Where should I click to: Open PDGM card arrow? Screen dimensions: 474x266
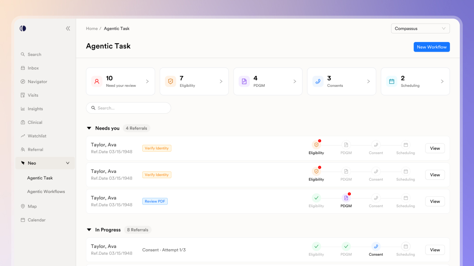(x=295, y=81)
